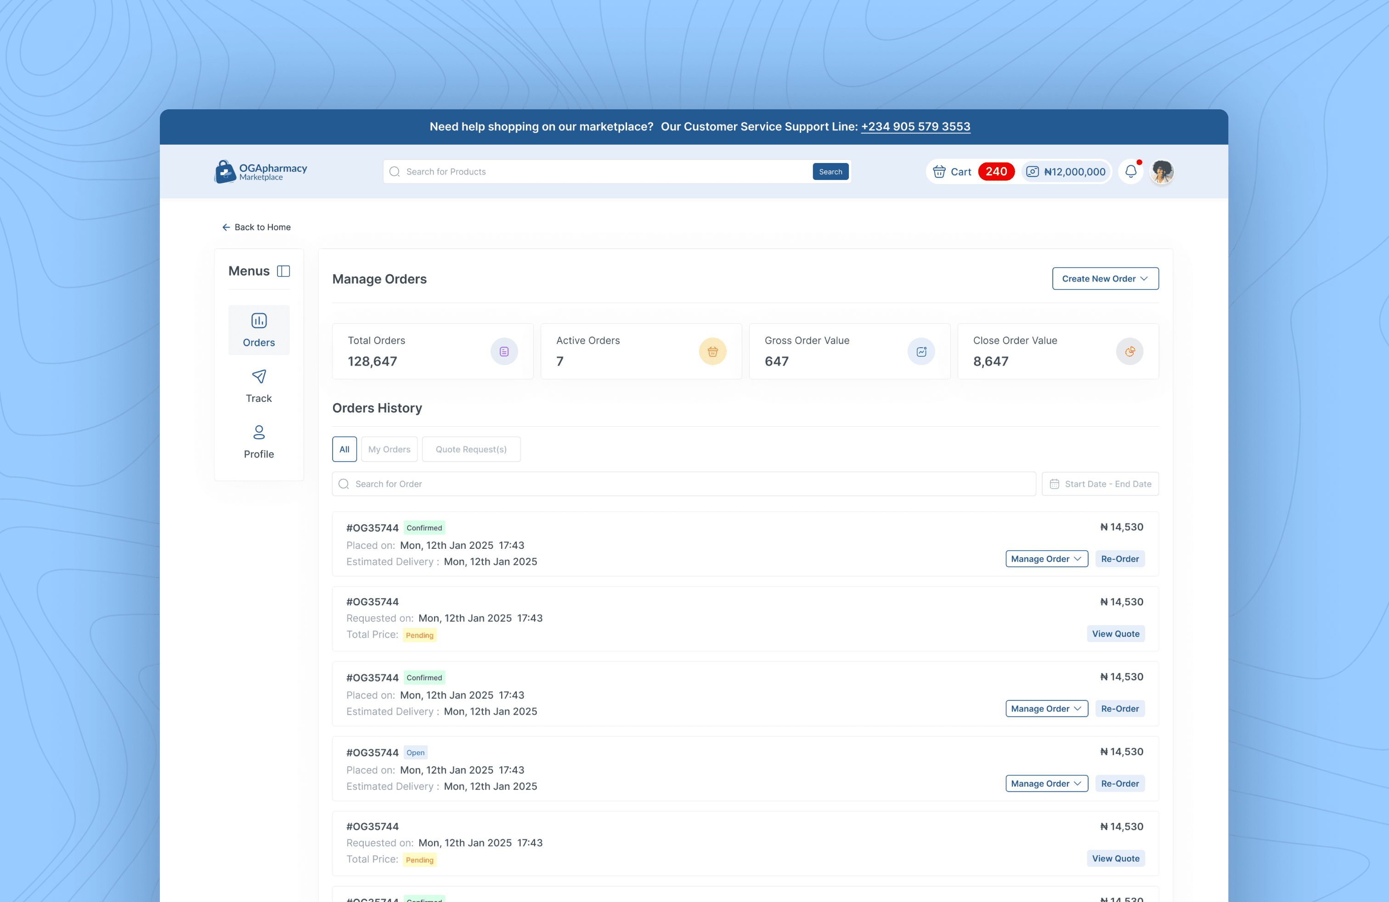Click the Open status badge

click(416, 752)
